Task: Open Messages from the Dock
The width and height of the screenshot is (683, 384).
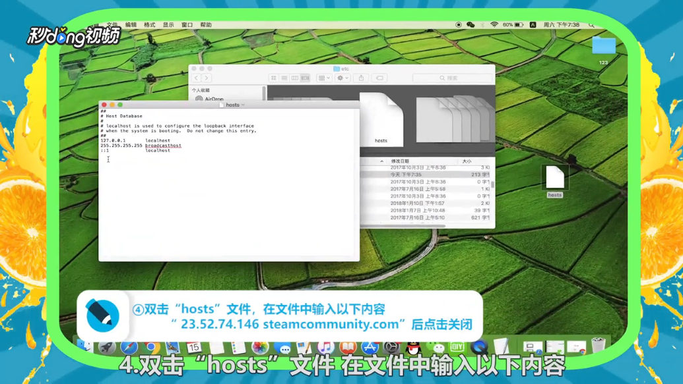Action: (282, 347)
